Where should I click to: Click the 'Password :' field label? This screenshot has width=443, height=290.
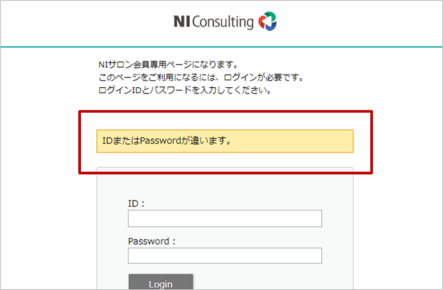coord(152,242)
